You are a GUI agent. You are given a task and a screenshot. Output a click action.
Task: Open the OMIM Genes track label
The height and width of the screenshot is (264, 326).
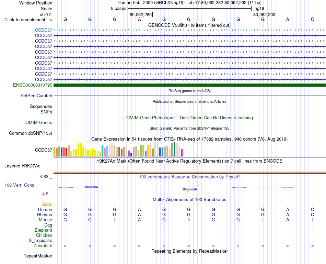click(x=39, y=122)
